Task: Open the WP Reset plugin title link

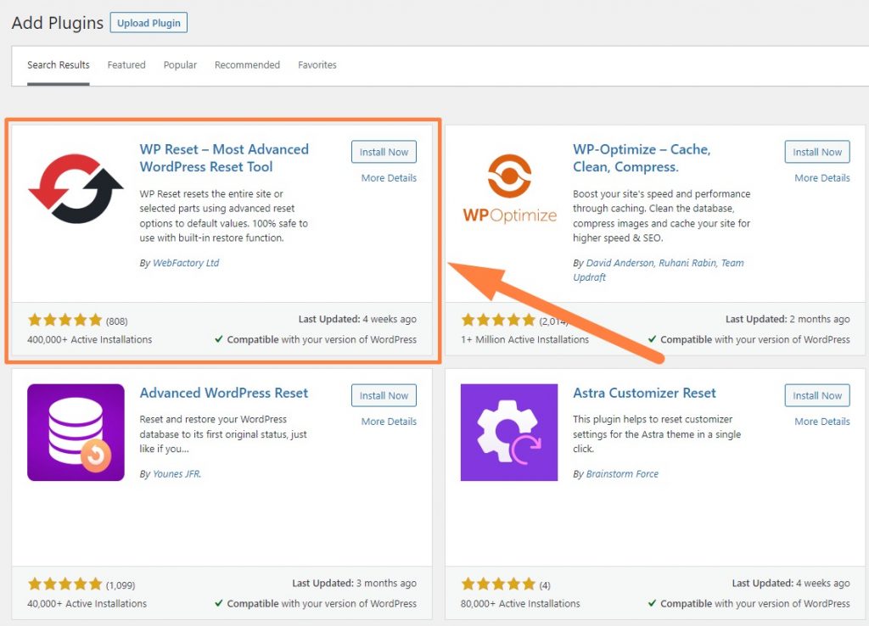Action: tap(224, 158)
